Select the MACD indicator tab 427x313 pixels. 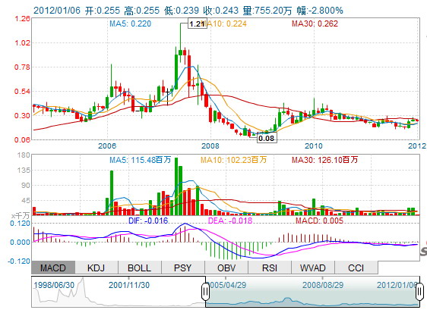pos(53,268)
